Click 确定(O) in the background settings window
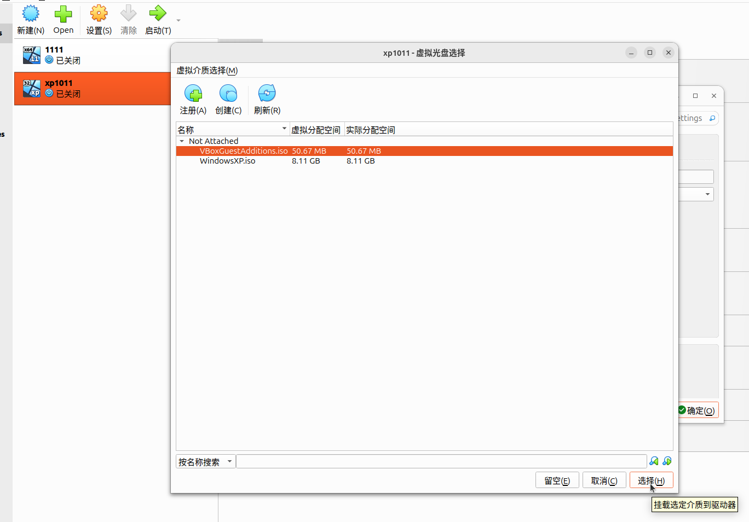This screenshot has height=522, width=749. click(x=698, y=410)
